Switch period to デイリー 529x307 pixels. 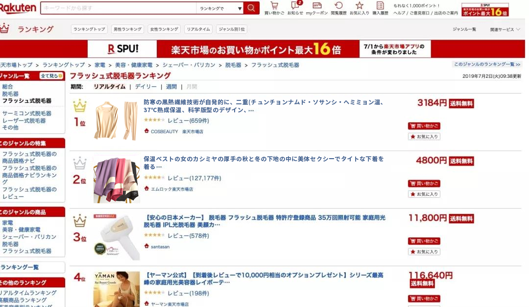click(146, 87)
